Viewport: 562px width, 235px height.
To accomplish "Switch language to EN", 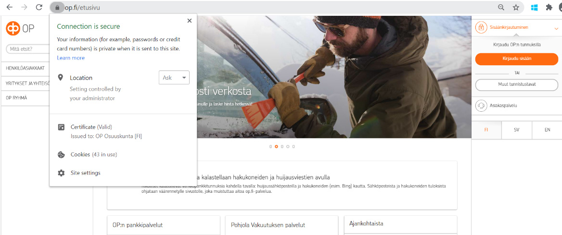I will click(547, 129).
